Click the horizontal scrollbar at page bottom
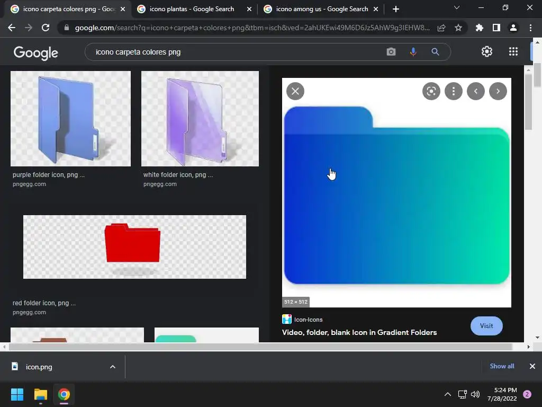 pos(260,347)
